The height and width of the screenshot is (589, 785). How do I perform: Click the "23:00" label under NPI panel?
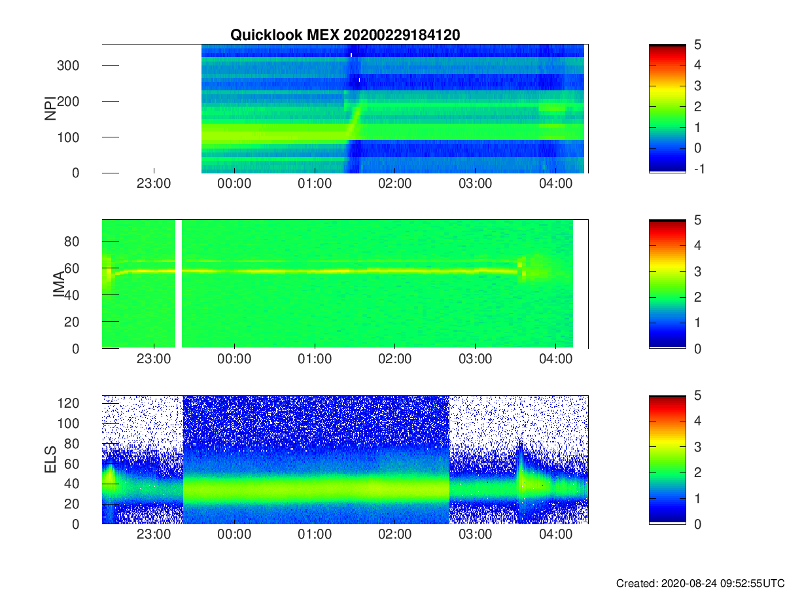[x=154, y=184]
